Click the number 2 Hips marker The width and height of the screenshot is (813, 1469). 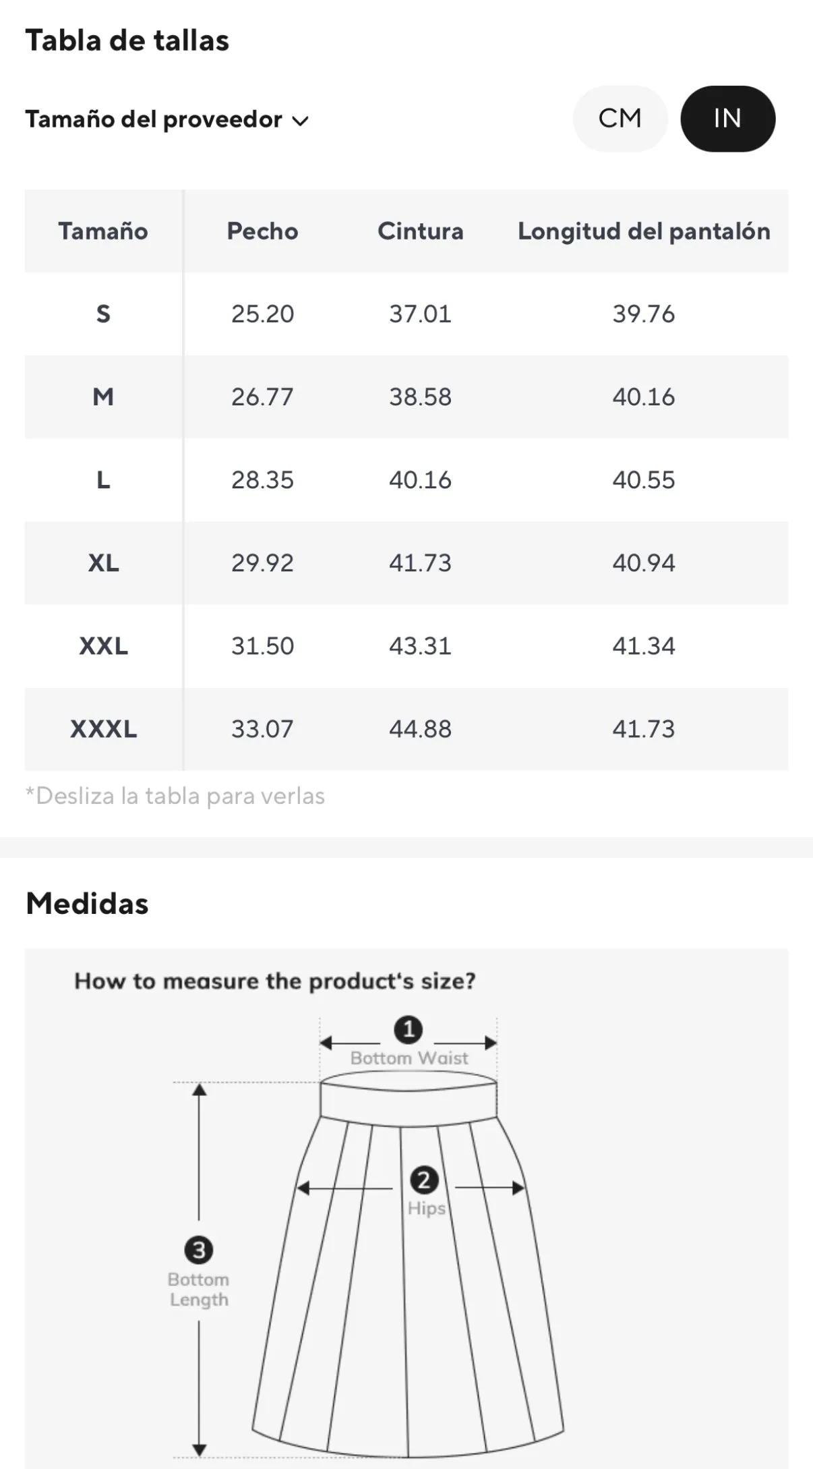coord(425,1180)
